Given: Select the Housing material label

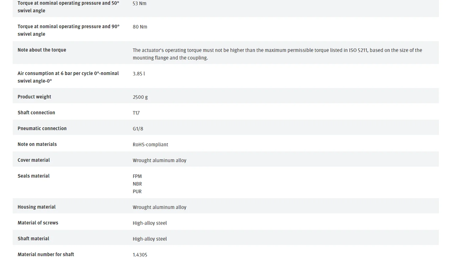Looking at the screenshot, I should click(x=36, y=207).
